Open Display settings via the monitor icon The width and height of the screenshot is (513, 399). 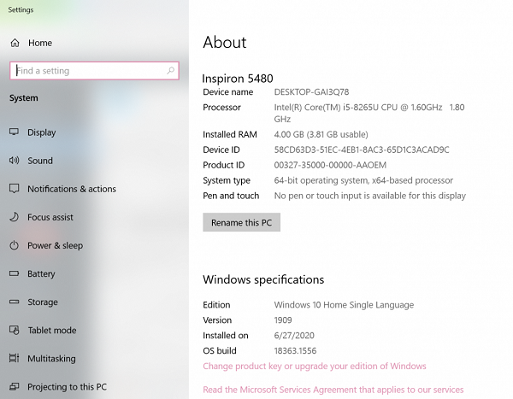[15, 132]
